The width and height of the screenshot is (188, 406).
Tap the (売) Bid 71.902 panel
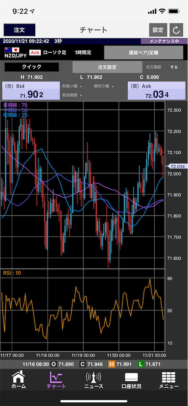pos(32,91)
